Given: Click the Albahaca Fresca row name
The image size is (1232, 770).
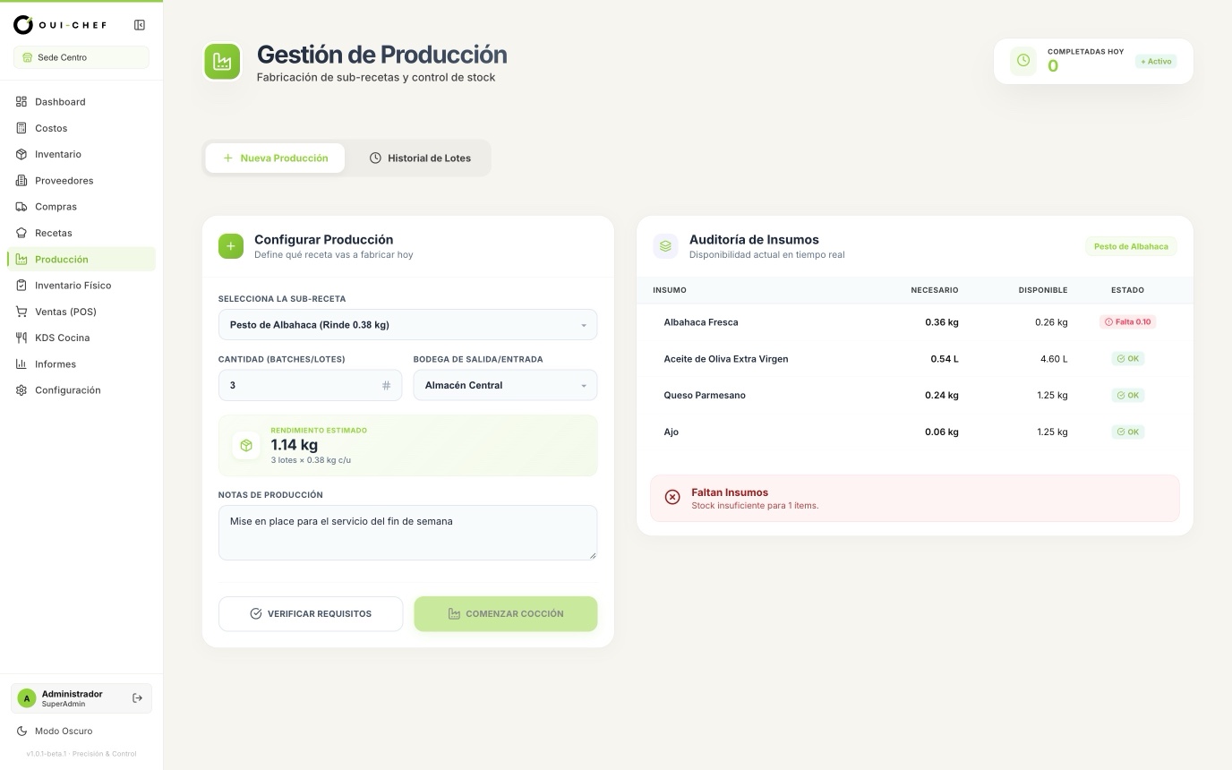Looking at the screenshot, I should [701, 322].
